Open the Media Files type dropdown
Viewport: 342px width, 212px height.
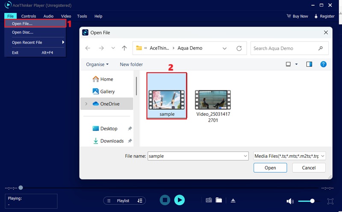289,156
